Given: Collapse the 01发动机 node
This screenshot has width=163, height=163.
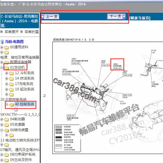Looking at the screenshot, I should 2,68.
